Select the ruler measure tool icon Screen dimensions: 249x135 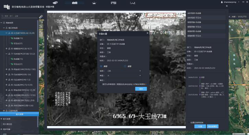tap(41, 17)
